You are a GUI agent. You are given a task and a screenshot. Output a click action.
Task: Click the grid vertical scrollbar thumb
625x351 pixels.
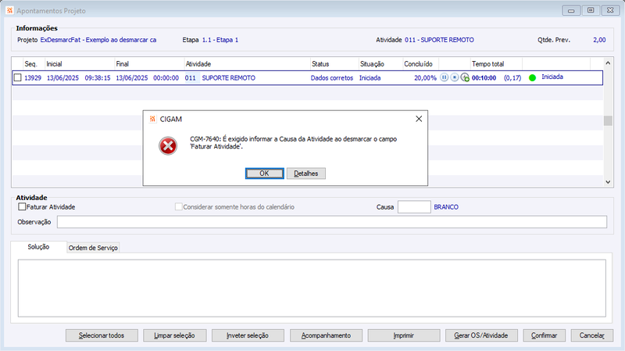coord(608,120)
